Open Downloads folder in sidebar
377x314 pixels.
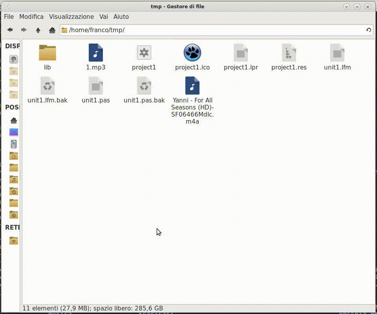click(x=14, y=215)
